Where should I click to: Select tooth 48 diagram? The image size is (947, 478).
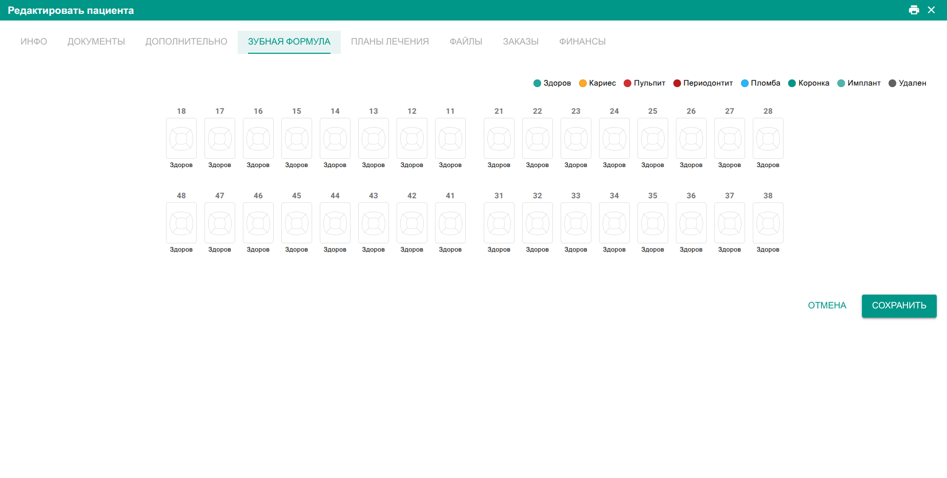(x=181, y=223)
